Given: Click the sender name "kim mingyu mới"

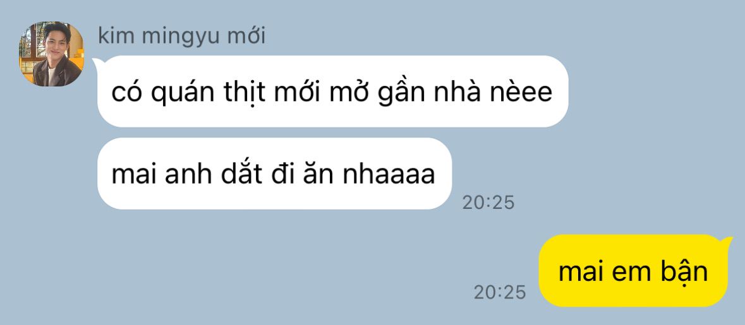Looking at the screenshot, I should click(x=181, y=37).
